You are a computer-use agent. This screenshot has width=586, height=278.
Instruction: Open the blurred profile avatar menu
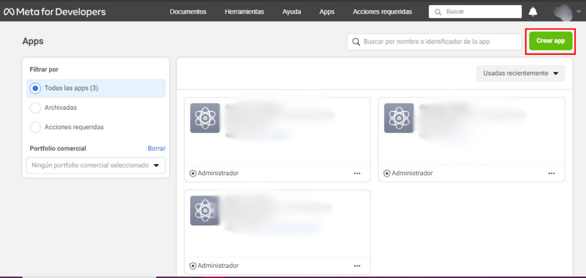click(x=563, y=11)
